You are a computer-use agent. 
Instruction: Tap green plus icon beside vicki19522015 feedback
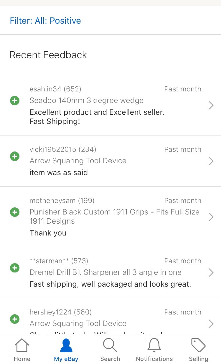(x=15, y=156)
